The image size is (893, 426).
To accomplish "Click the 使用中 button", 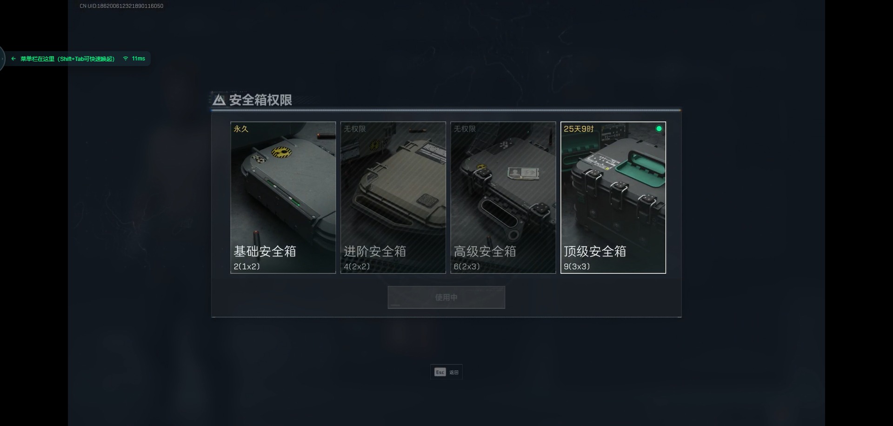I will (446, 297).
